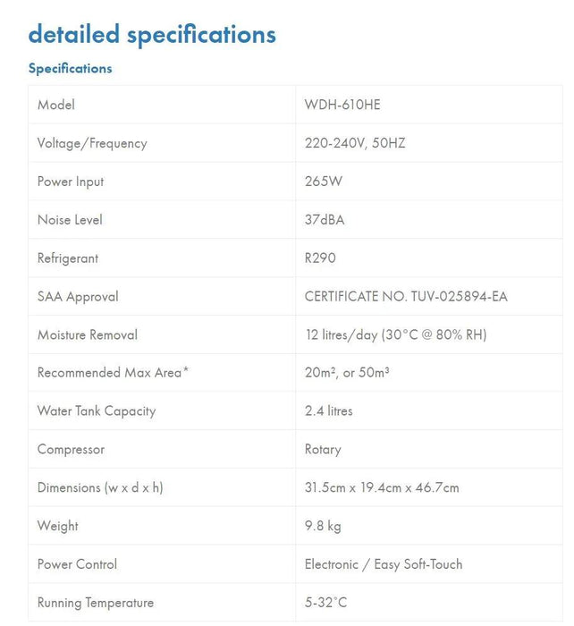The height and width of the screenshot is (626, 574).
Task: Click the Water Tank Capacity label
Action: tap(97, 411)
